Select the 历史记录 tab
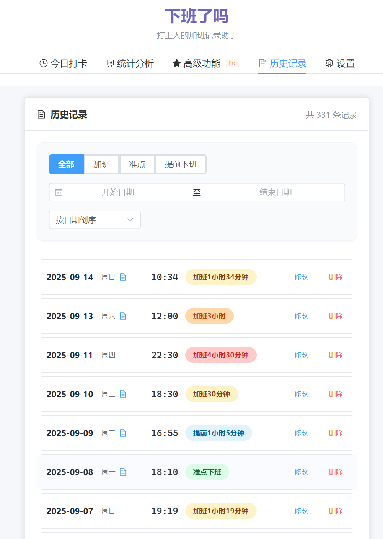This screenshot has width=383, height=539. [x=282, y=63]
